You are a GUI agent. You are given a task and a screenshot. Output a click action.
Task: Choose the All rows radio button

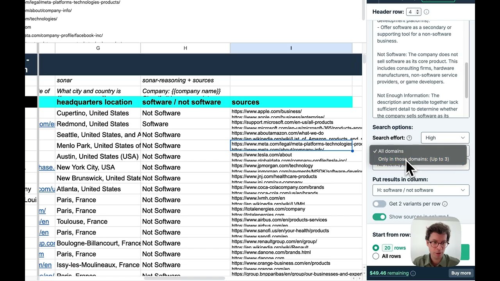376,256
